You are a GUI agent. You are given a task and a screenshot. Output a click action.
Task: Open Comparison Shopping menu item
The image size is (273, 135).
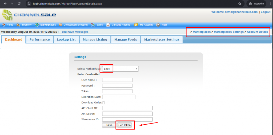(x=75, y=25)
